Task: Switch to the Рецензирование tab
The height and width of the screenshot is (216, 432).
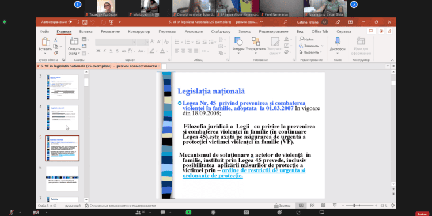Action: 273,32
